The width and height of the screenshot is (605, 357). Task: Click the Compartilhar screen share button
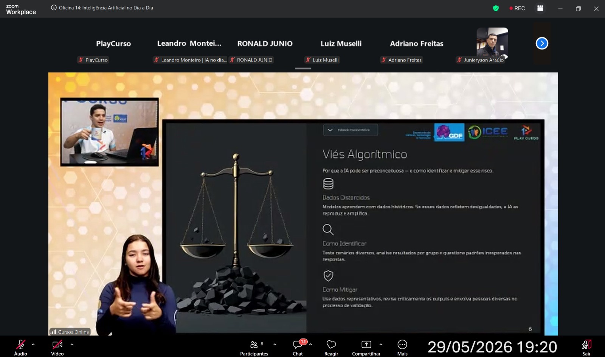[x=366, y=347]
